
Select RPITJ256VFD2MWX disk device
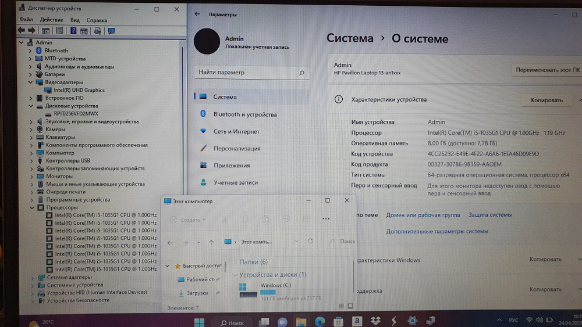76,114
